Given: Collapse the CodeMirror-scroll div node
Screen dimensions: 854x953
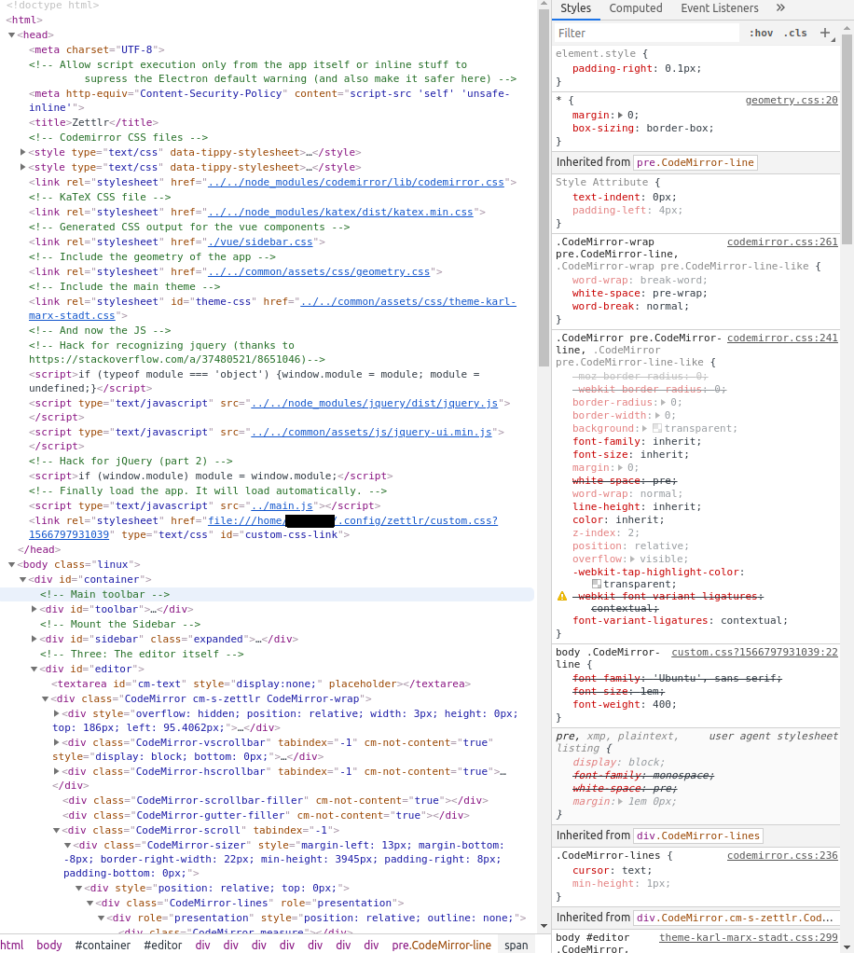Looking at the screenshot, I should point(56,830).
